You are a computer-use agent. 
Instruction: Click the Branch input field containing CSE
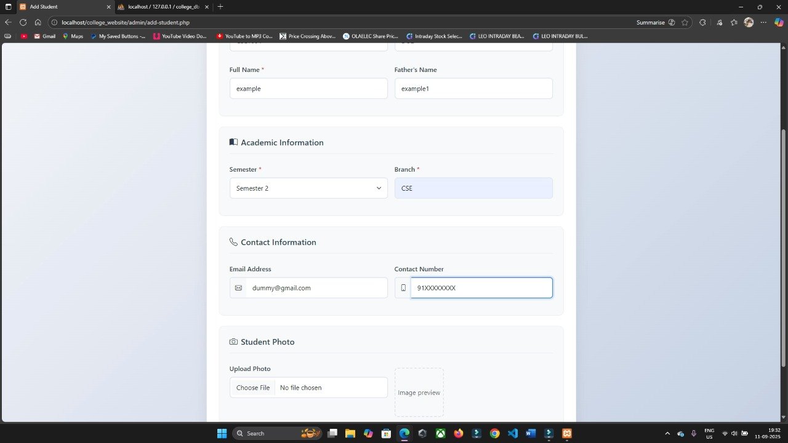click(x=473, y=188)
